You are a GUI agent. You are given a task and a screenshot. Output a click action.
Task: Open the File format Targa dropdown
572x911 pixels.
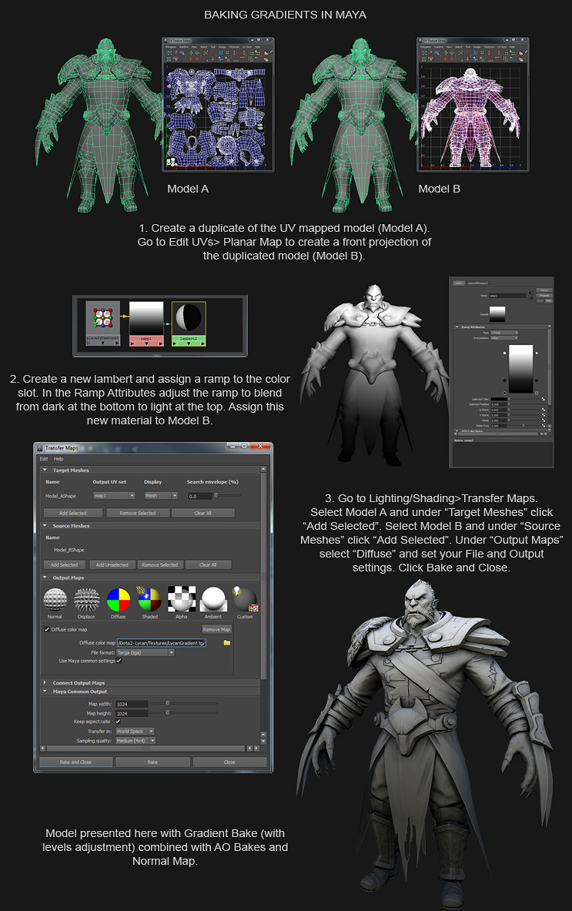tap(145, 652)
